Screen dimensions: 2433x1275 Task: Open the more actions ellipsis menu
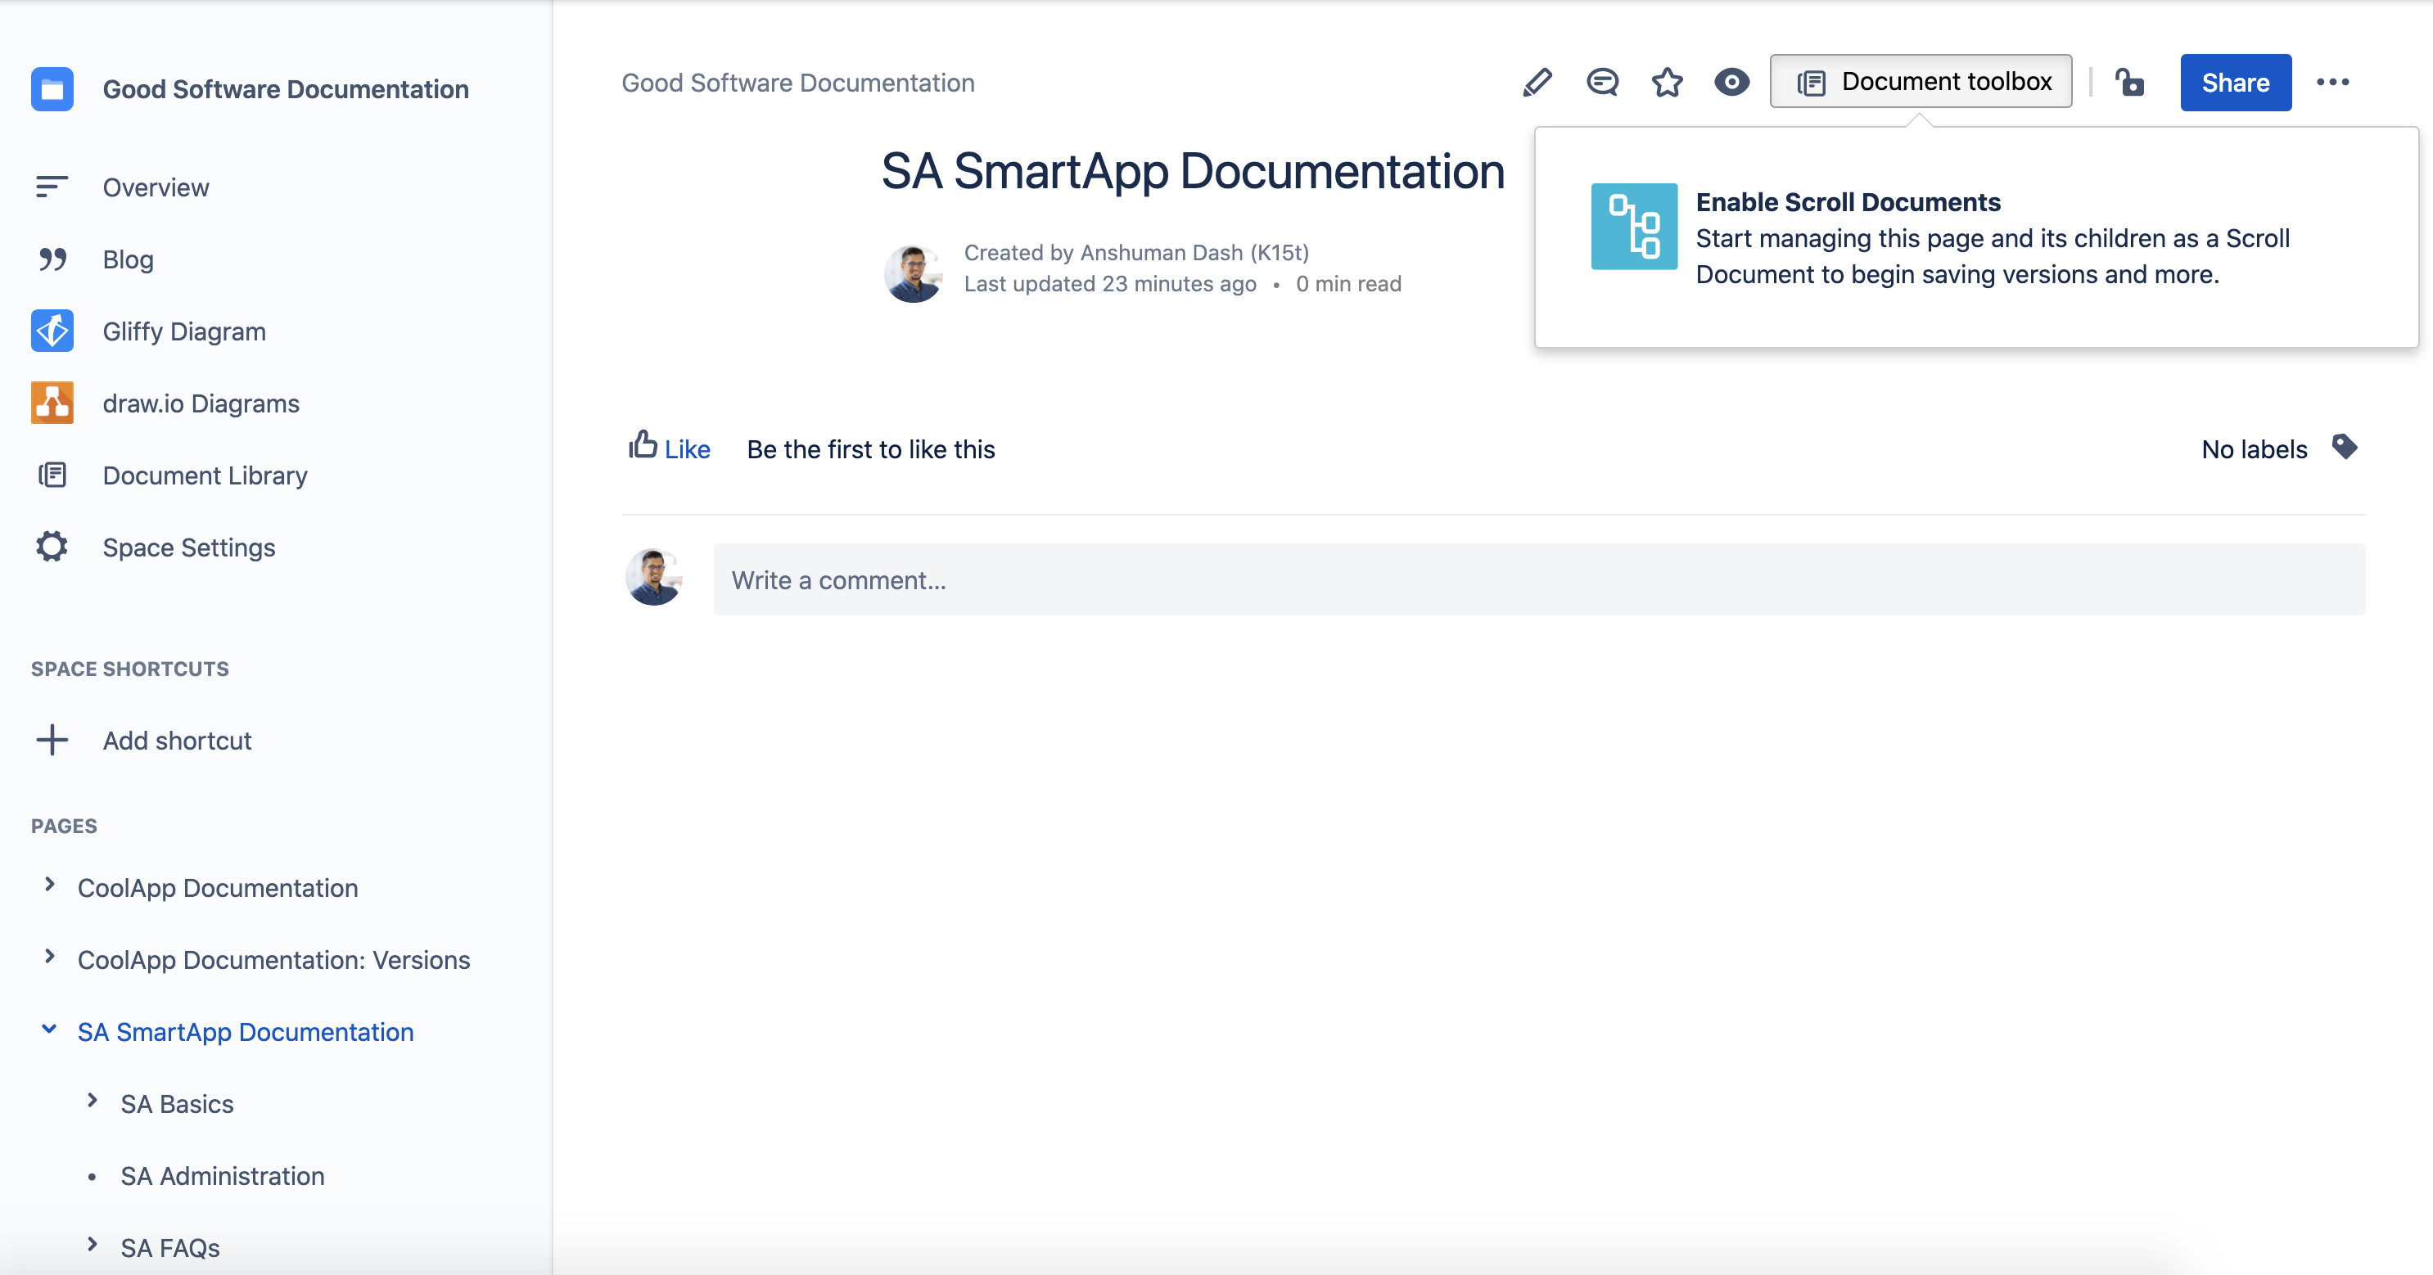(x=2332, y=82)
